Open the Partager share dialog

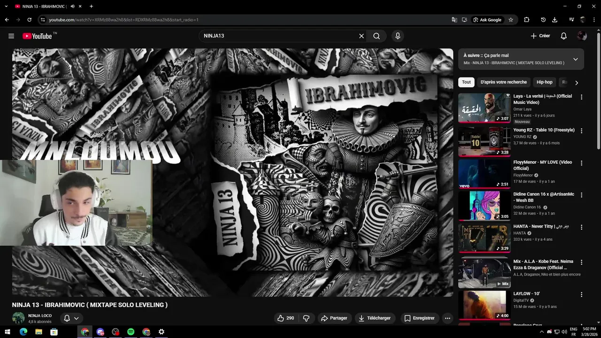(334, 318)
